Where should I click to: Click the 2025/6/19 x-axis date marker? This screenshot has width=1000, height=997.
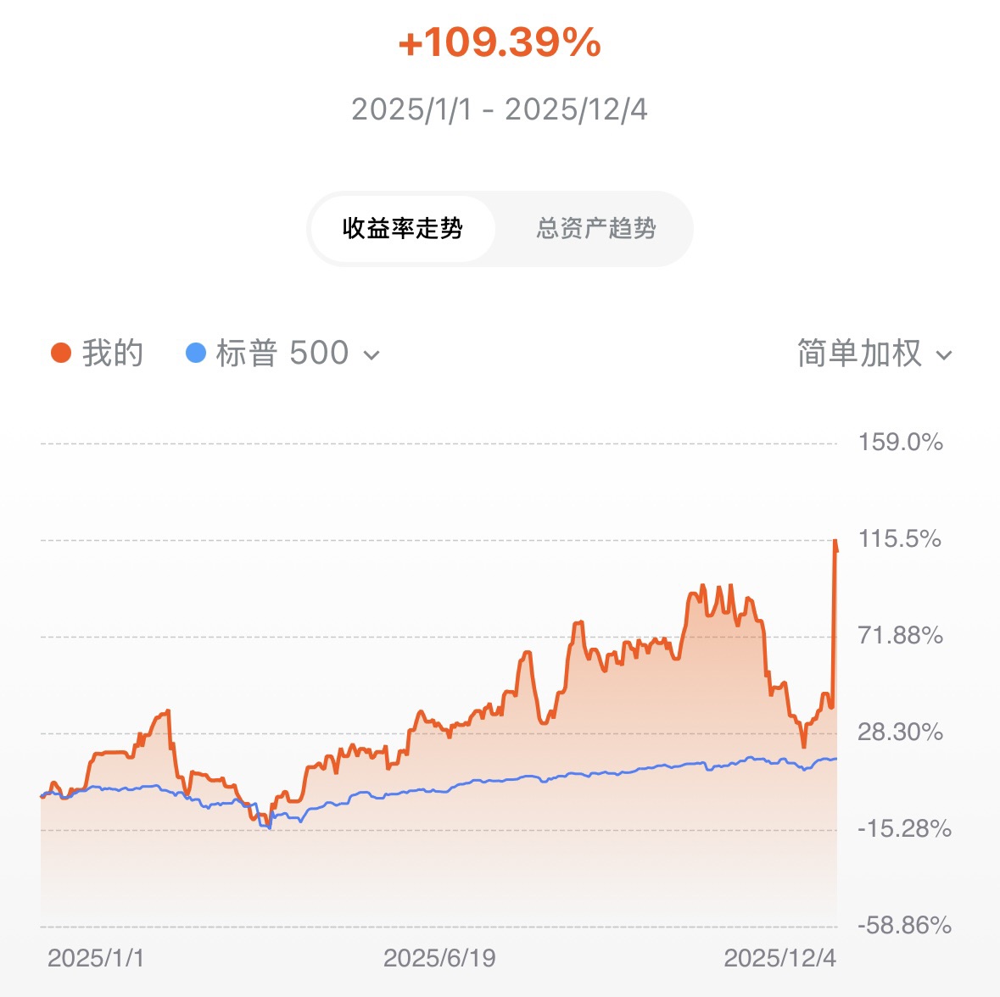[439, 958]
